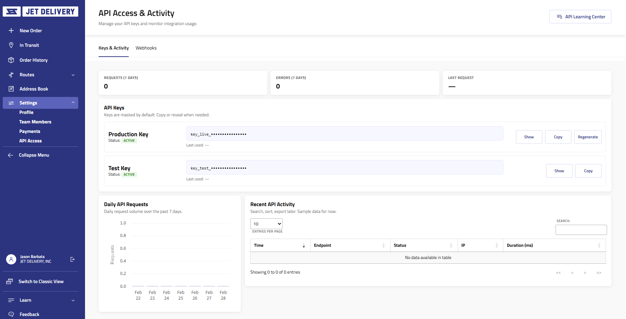Click the Order History package icon
This screenshot has height=319, width=626.
click(11, 60)
